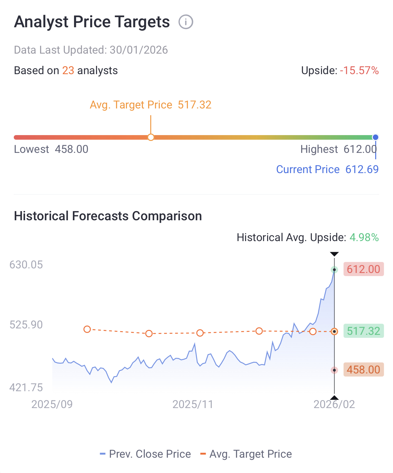Click the green dot at 612.00 on chart
This screenshot has height=473, width=393.
(x=335, y=270)
